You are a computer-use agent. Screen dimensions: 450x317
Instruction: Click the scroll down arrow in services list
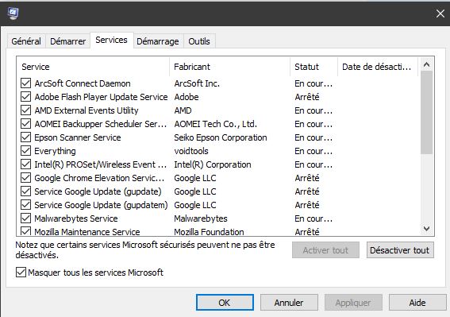[x=426, y=229]
